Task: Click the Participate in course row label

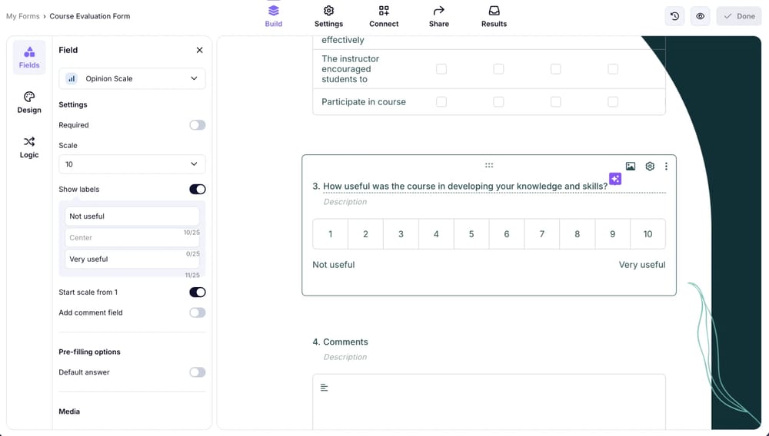Action: 364,102
